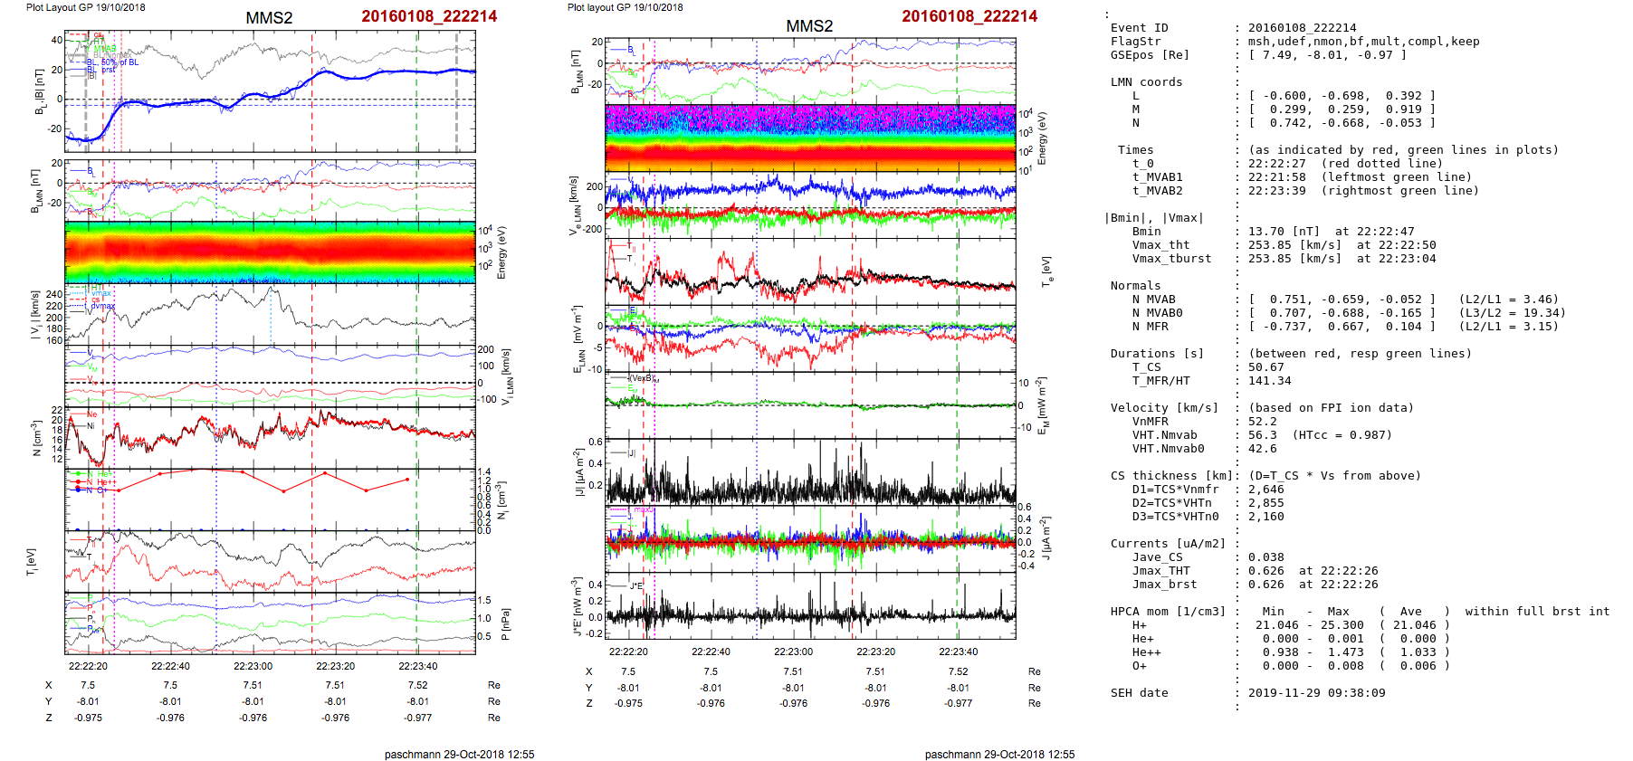Select the T_CS duration value 50.67
The width and height of the screenshot is (1633, 761).
click(1265, 367)
